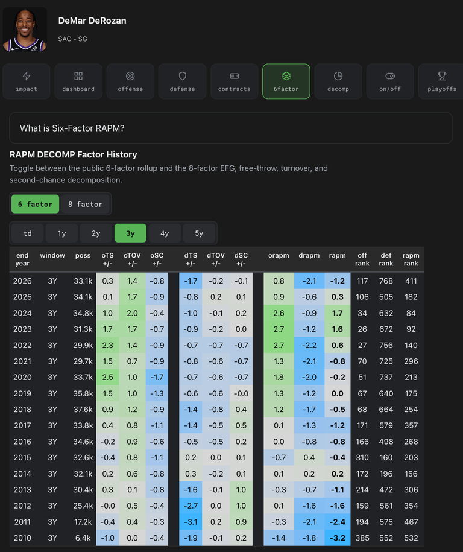Sort by oTS +/- column header
This screenshot has width=463, height=552.
tap(108, 259)
